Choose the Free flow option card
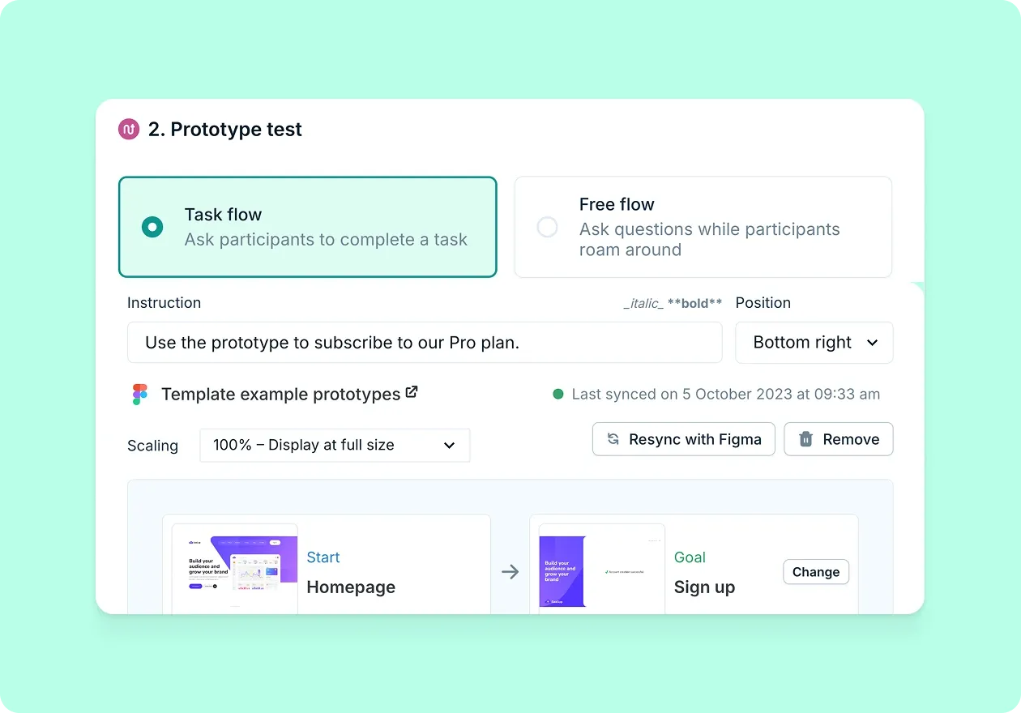 click(x=703, y=227)
